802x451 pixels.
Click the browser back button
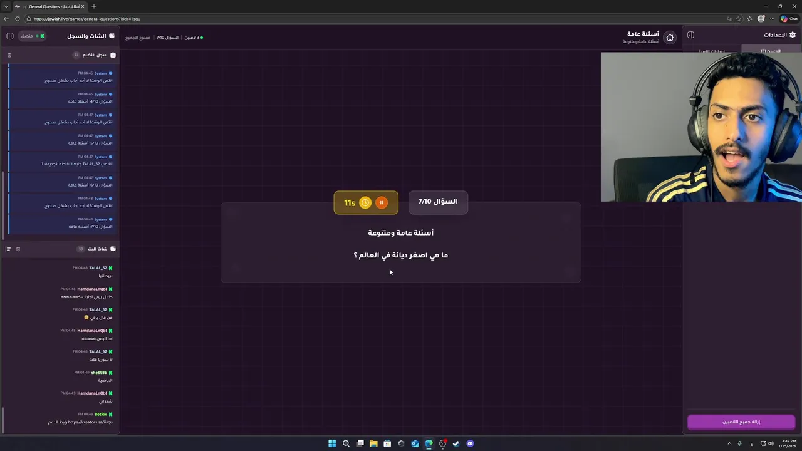pos(6,19)
